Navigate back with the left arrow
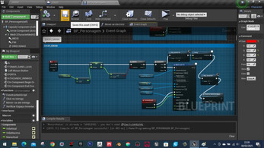 [51, 31]
